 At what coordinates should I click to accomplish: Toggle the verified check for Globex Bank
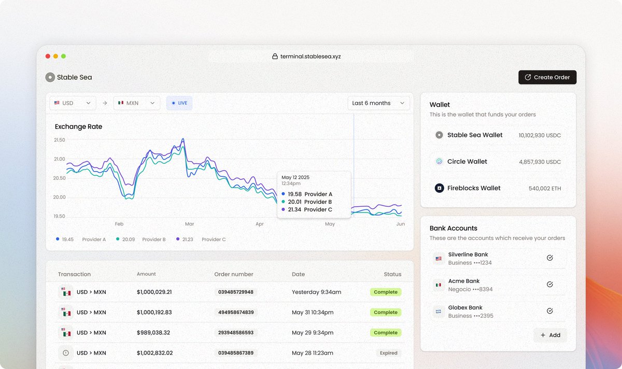(550, 311)
